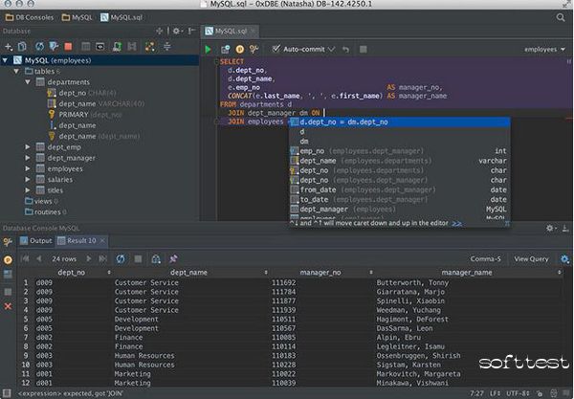
Task: Expand the employees table
Action: coord(28,168)
